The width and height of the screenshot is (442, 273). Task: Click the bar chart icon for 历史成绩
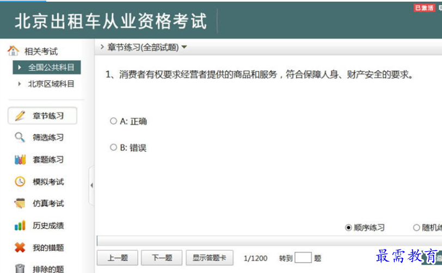(20, 225)
